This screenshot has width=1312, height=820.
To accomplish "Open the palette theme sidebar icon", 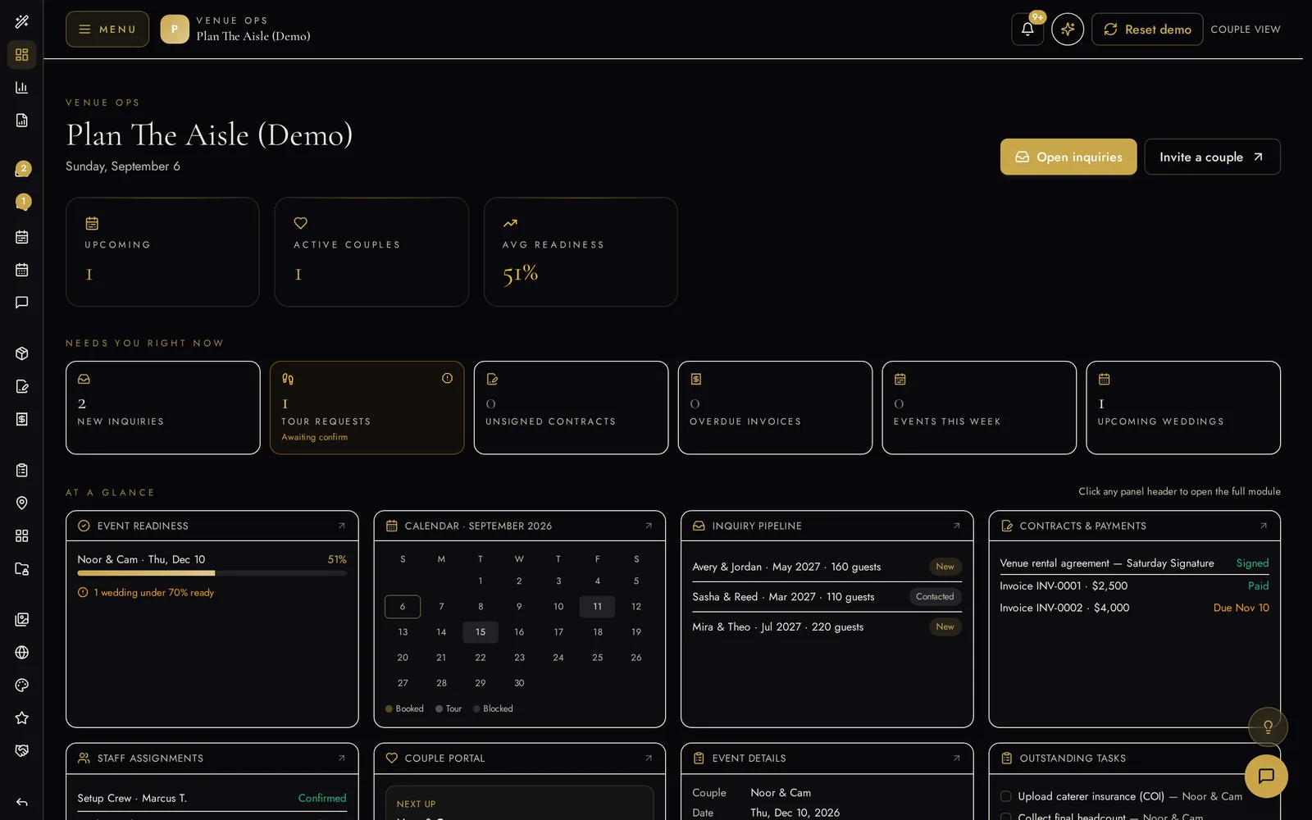I will 22,685.
